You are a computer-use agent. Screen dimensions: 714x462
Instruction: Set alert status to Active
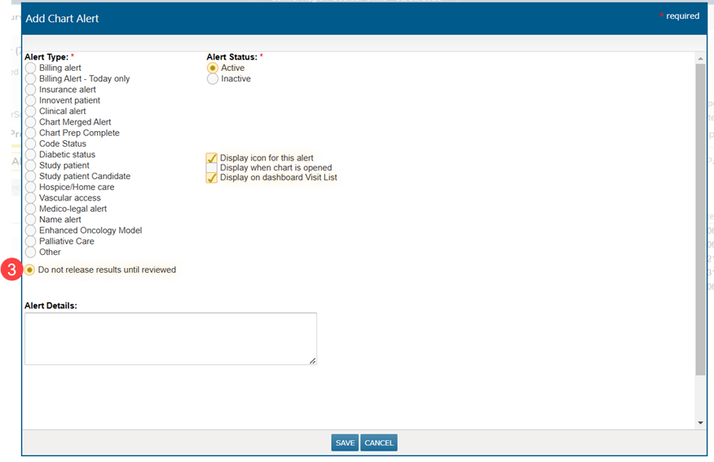click(213, 68)
